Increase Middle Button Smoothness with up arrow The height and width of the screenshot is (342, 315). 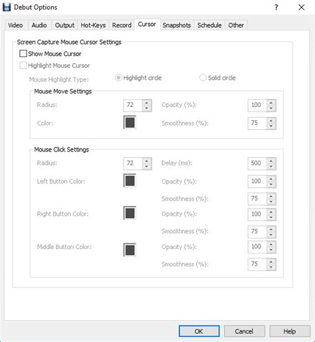tap(271, 262)
